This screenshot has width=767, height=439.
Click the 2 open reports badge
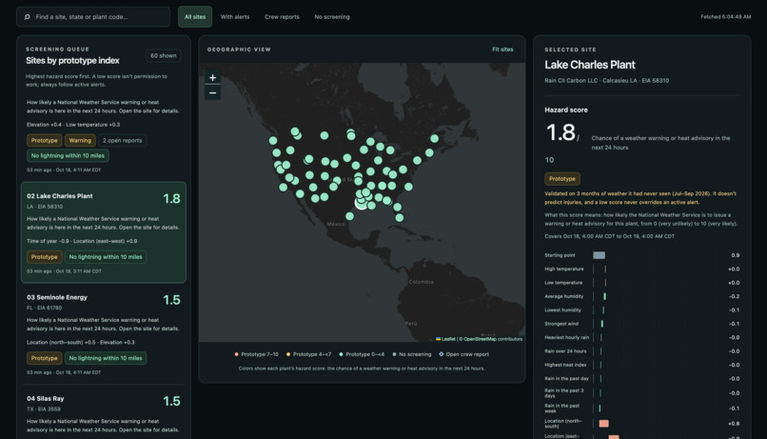(x=123, y=140)
